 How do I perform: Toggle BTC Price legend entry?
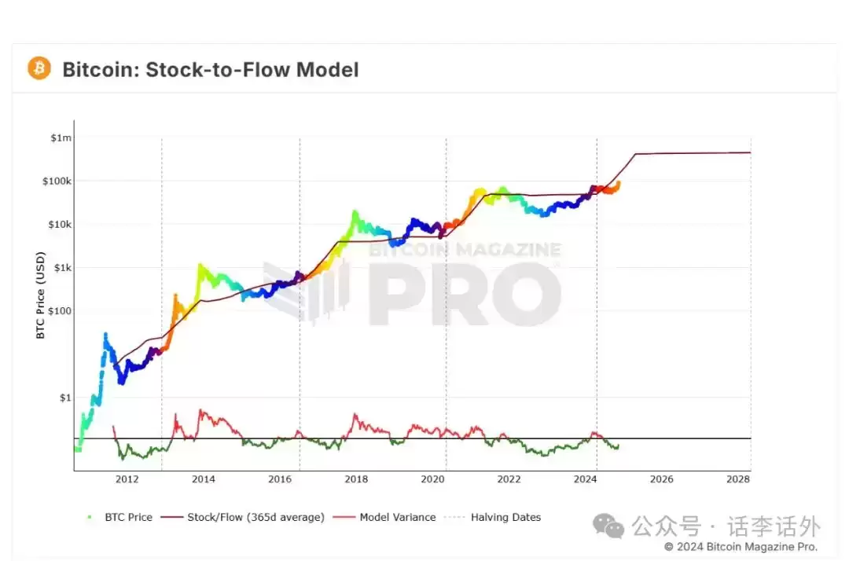click(119, 517)
